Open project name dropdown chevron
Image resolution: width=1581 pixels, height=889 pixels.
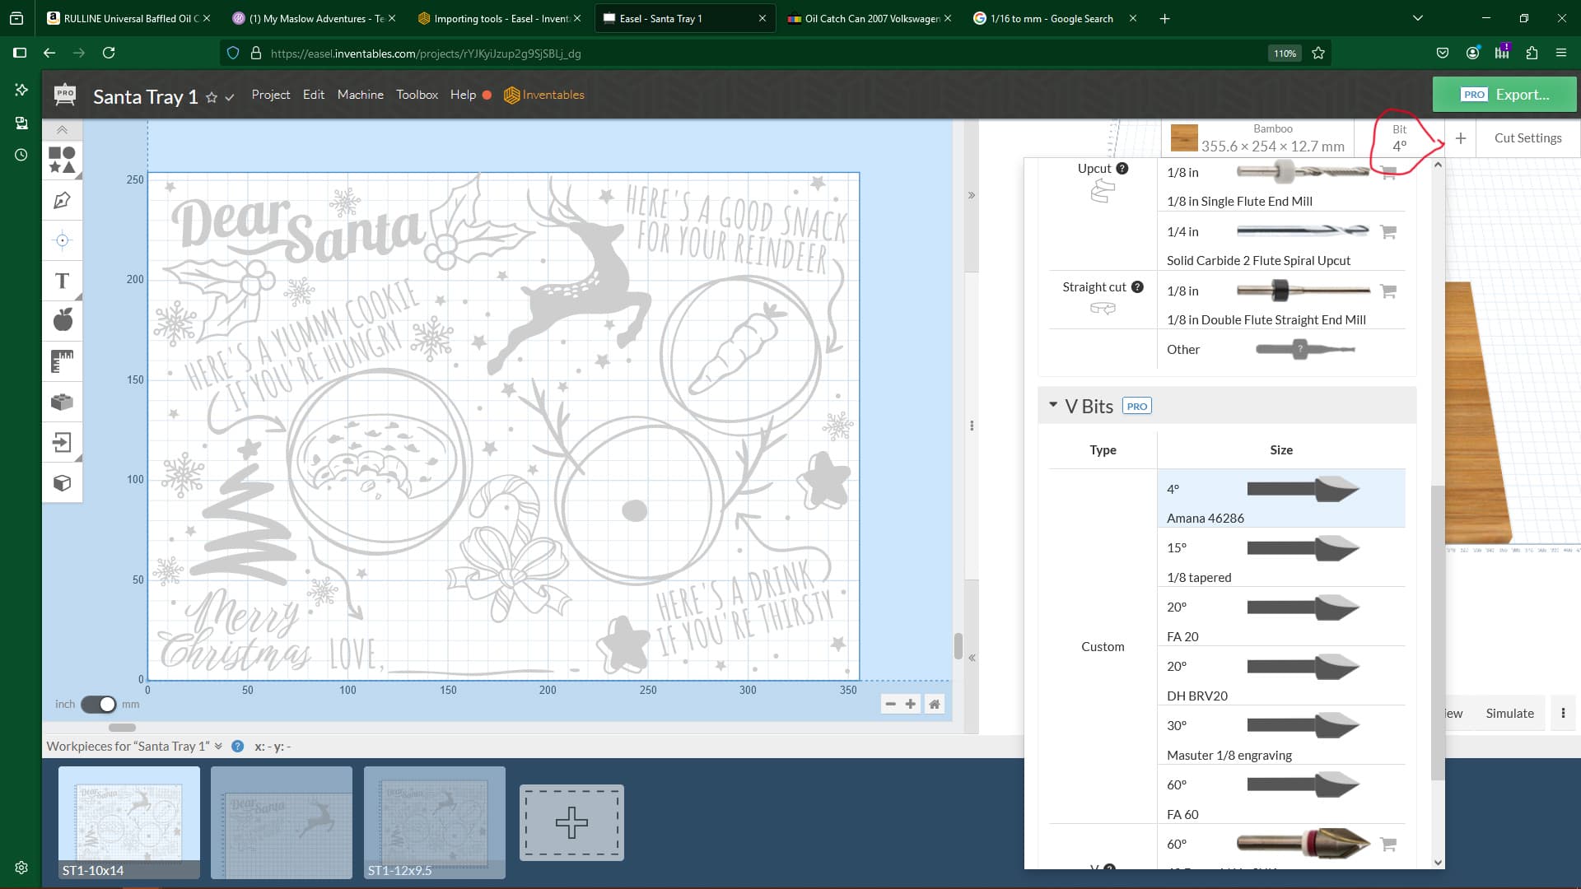(230, 97)
